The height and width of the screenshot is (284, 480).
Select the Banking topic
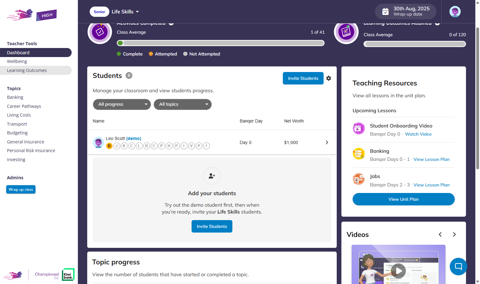15,97
